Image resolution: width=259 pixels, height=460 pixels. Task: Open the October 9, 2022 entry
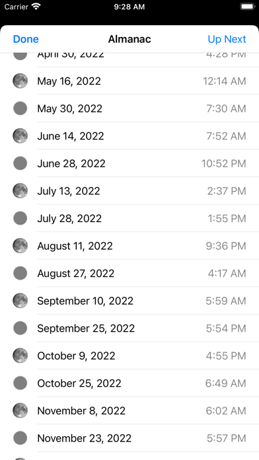pyautogui.click(x=129, y=356)
